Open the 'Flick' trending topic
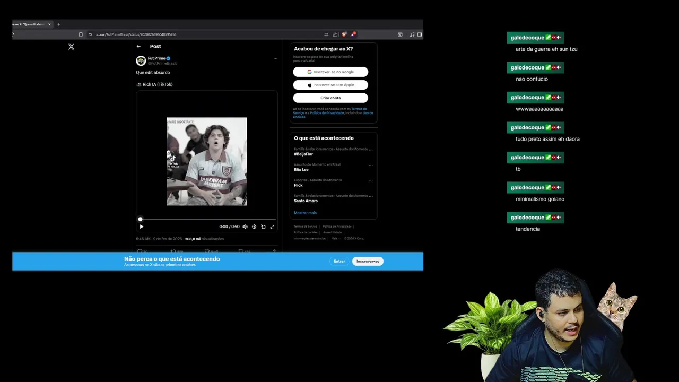Image resolution: width=679 pixels, height=382 pixels. point(298,185)
